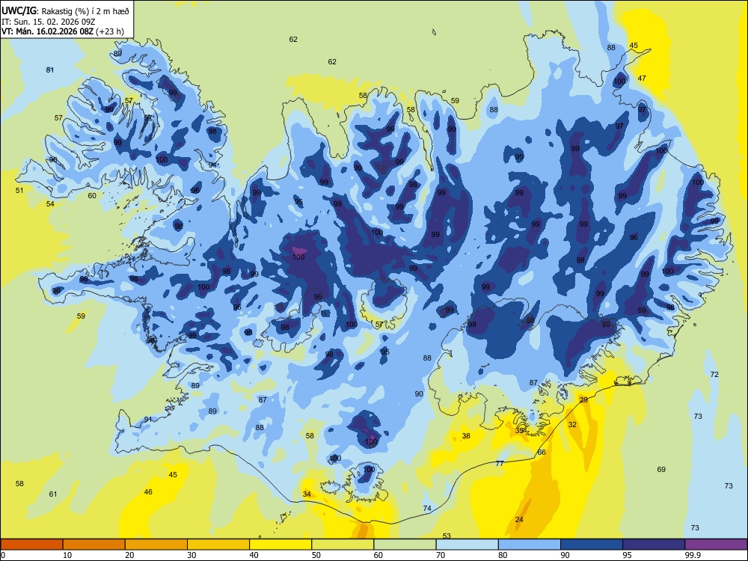Select the '0' legend scale label
Image resolution: width=748 pixels, height=561 pixels.
click(3, 555)
